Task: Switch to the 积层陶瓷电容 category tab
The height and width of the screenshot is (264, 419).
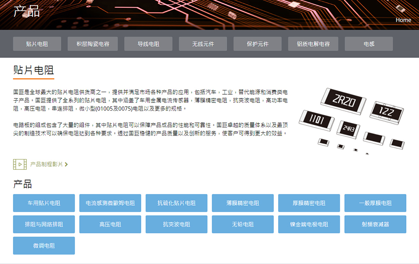Action: 92,44
